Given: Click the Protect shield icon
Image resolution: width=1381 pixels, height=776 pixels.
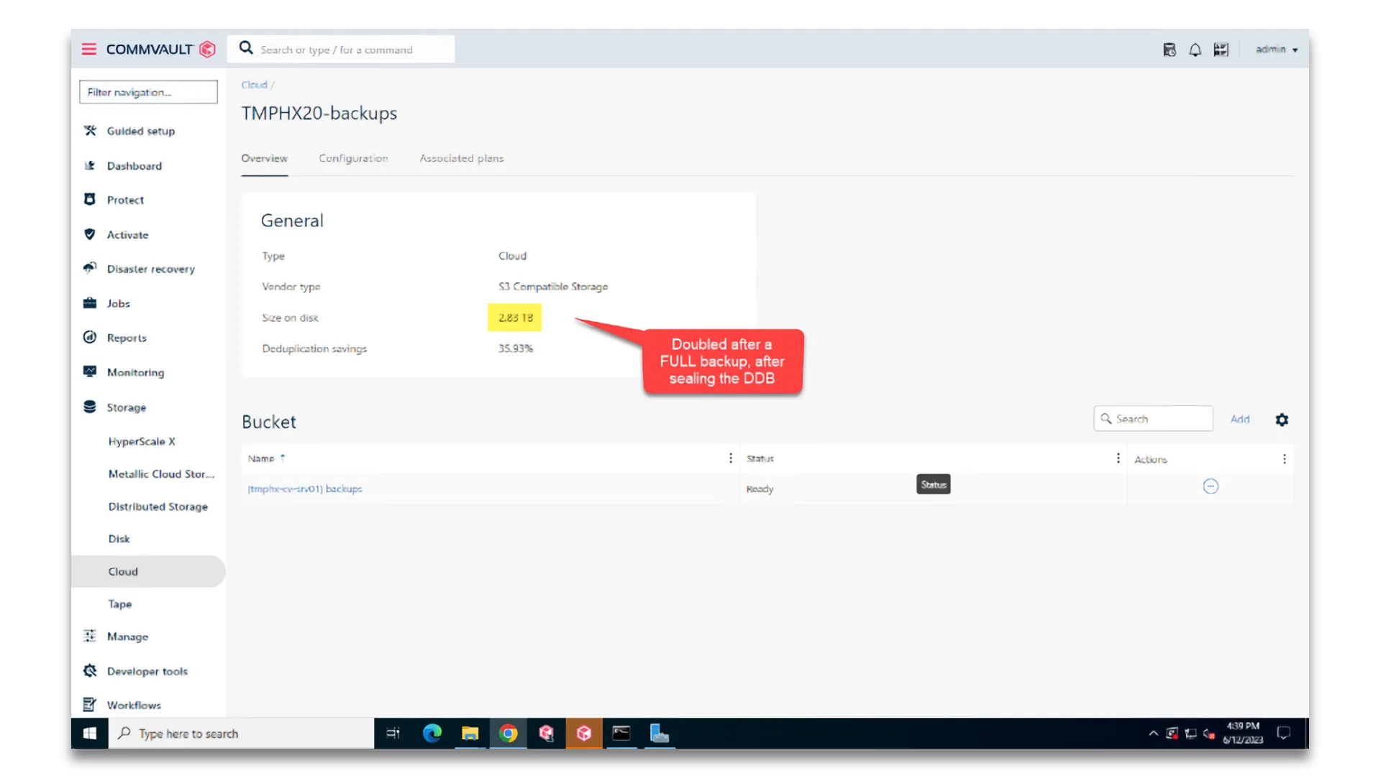Looking at the screenshot, I should pos(90,199).
